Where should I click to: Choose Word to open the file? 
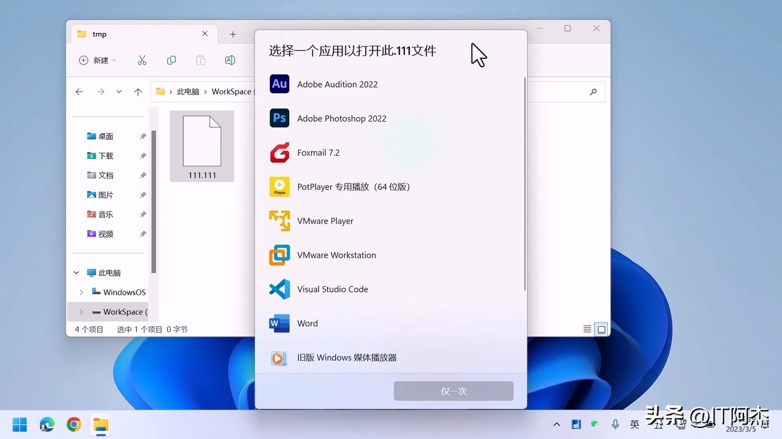tap(307, 323)
